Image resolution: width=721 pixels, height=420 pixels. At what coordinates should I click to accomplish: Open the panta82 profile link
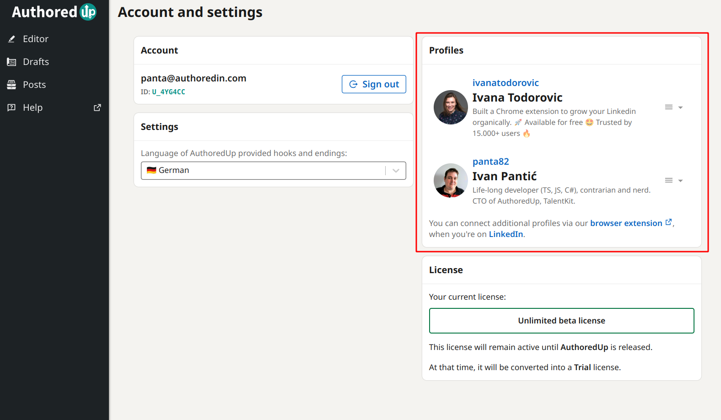tap(490, 162)
